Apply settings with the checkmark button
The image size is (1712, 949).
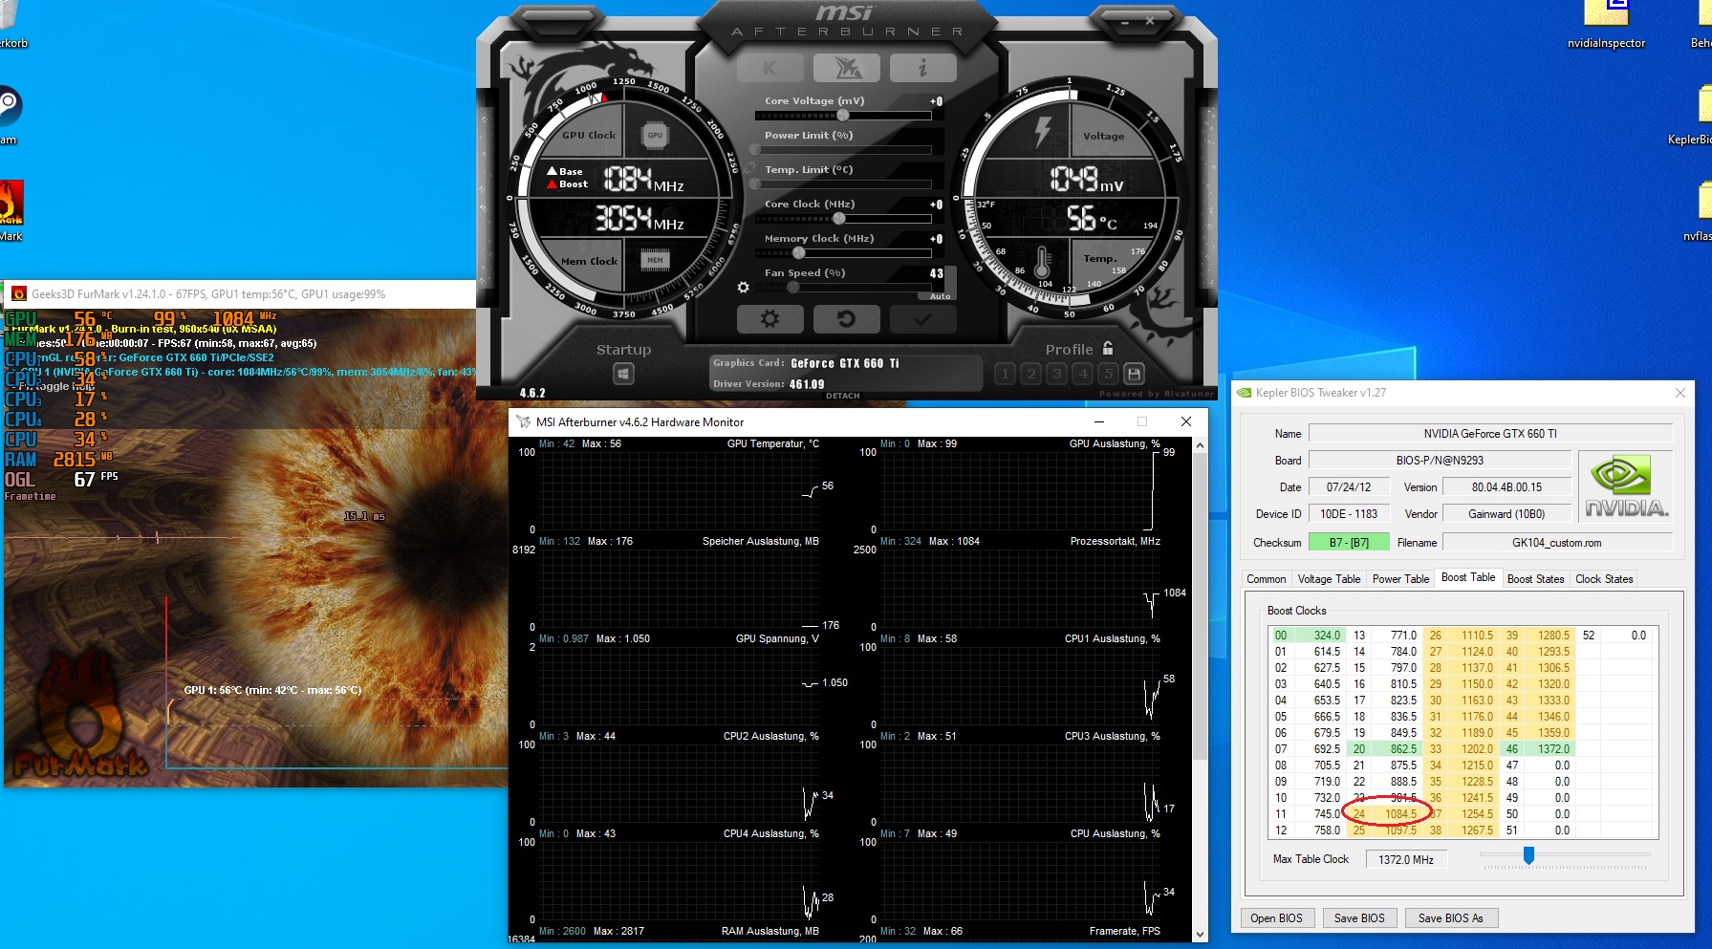[922, 318]
